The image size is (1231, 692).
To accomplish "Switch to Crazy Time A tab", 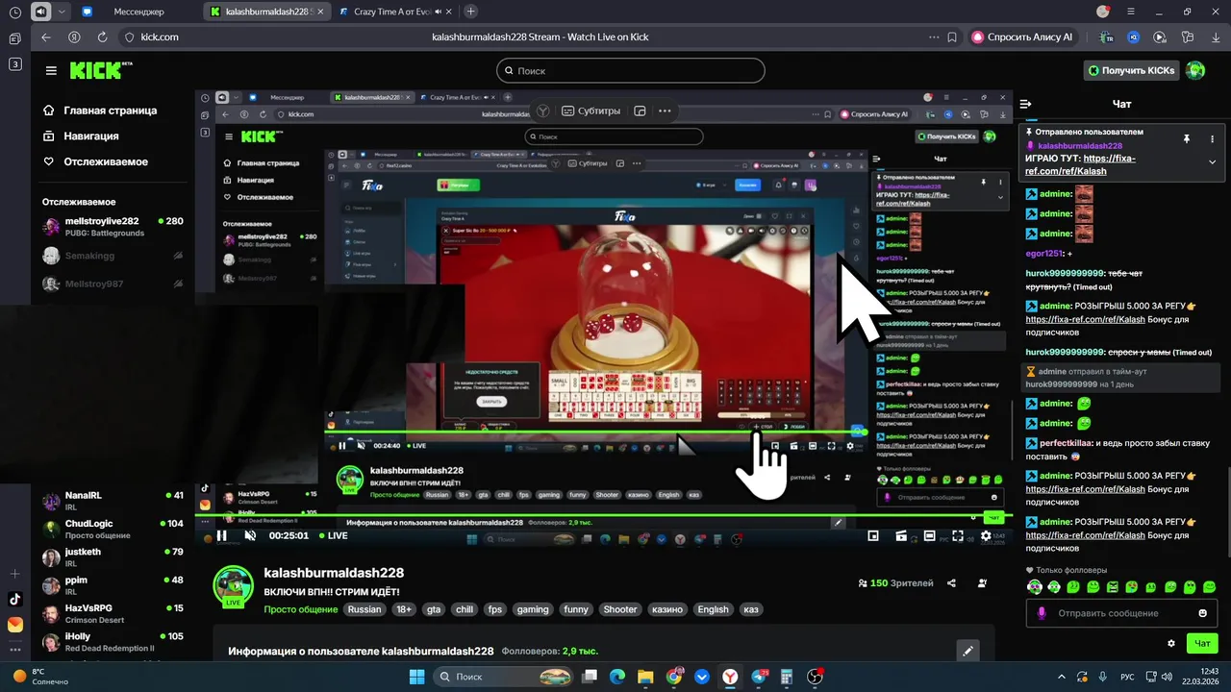I will point(396,12).
